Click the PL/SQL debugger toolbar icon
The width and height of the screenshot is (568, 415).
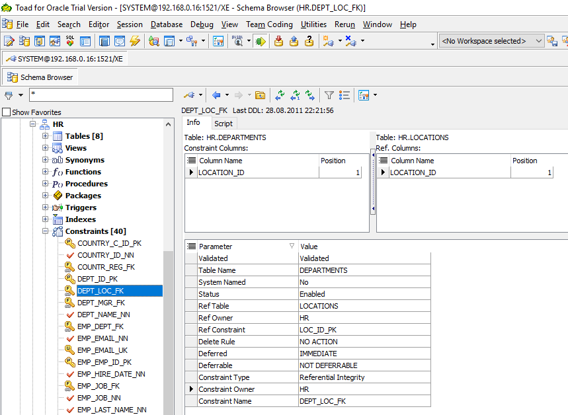[x=237, y=41]
